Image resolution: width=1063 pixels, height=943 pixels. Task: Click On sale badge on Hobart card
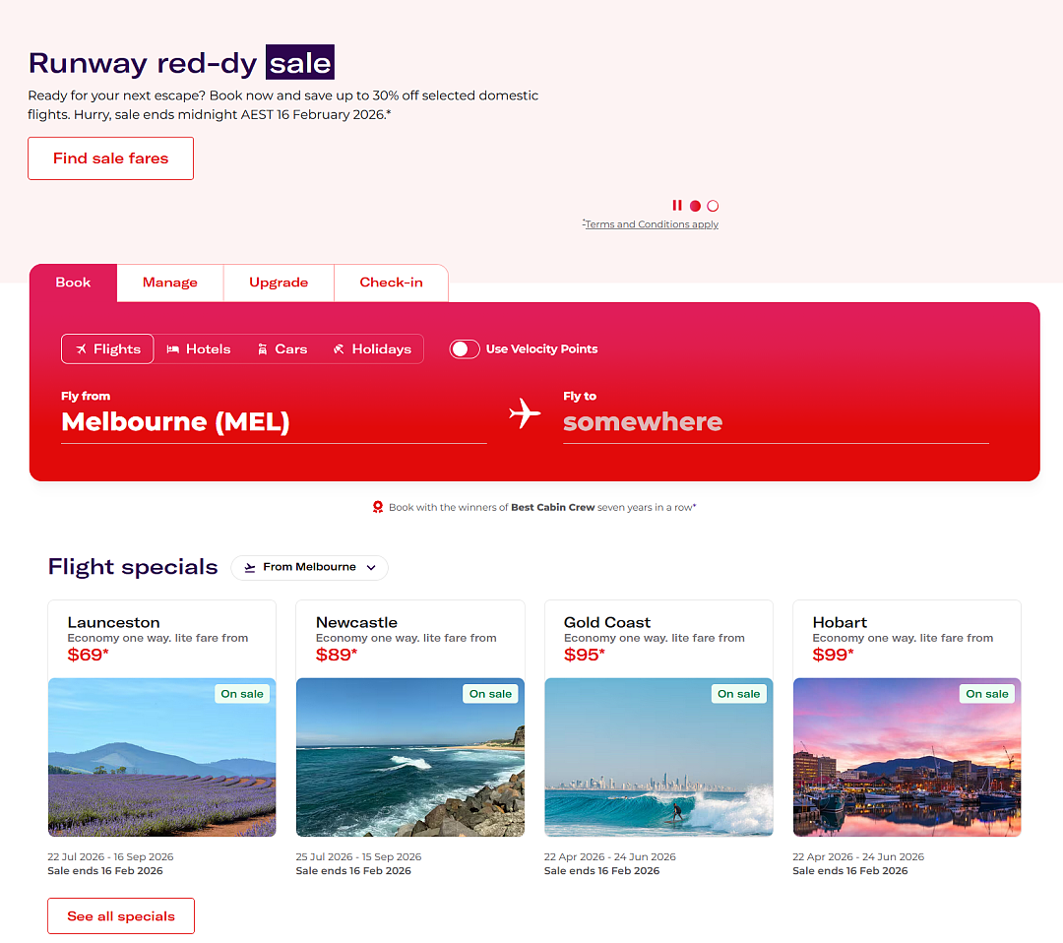(987, 694)
